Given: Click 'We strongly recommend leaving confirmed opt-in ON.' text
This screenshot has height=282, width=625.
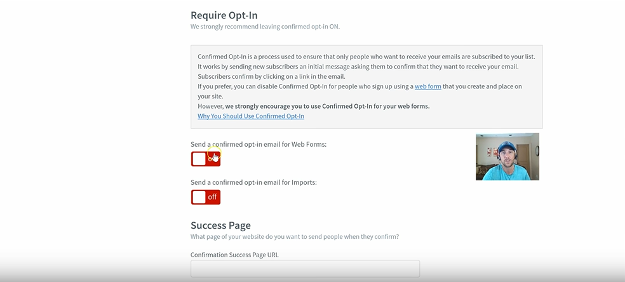Looking at the screenshot, I should (x=265, y=27).
